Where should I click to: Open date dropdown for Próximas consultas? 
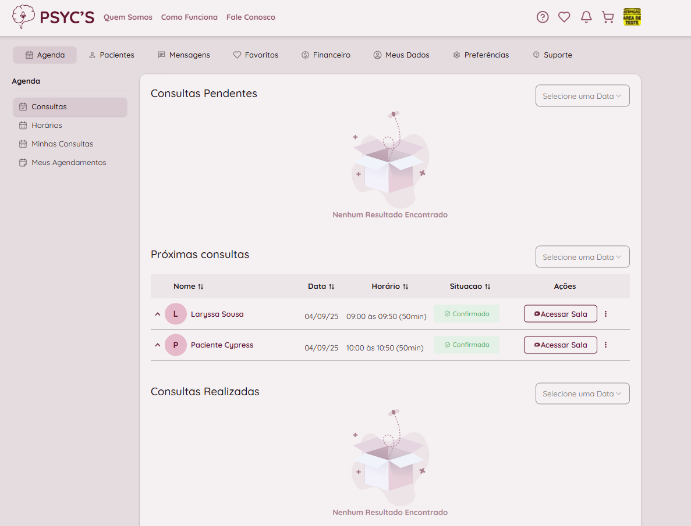[582, 257]
